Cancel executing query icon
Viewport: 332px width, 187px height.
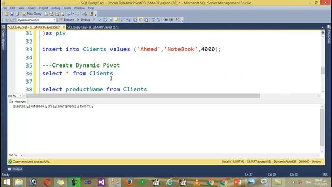tap(94, 20)
